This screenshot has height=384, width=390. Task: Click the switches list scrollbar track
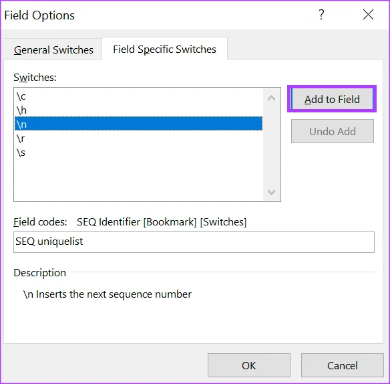271,145
